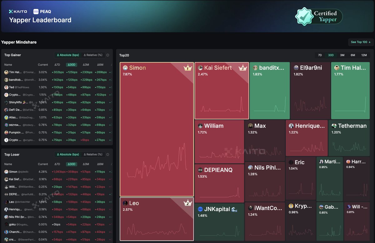Open the Henrique... treemap tile
This screenshot has width=375, height=243.
307,138
